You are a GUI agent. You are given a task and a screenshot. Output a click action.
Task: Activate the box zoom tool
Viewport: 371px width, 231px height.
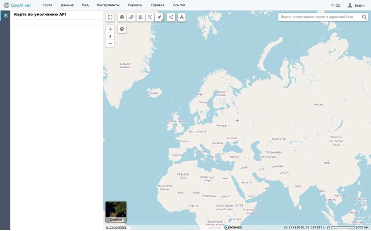pos(150,17)
